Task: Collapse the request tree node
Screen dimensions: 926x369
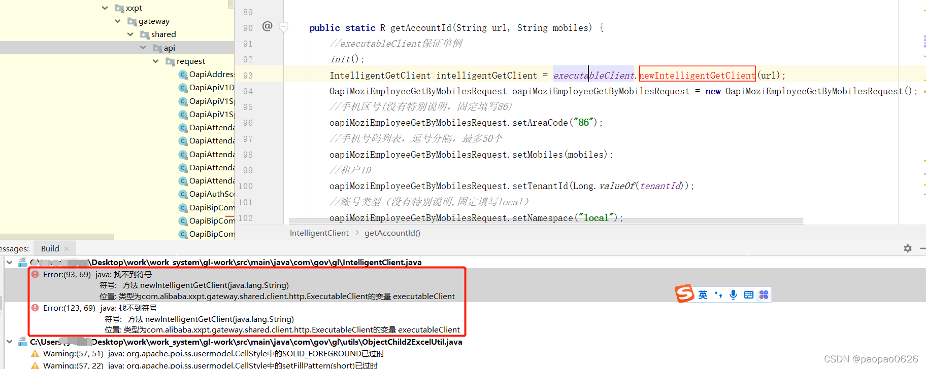Action: (155, 61)
